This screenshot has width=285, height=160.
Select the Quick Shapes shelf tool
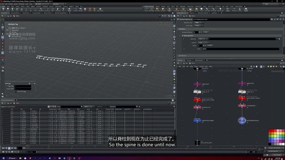(x=100, y=9)
